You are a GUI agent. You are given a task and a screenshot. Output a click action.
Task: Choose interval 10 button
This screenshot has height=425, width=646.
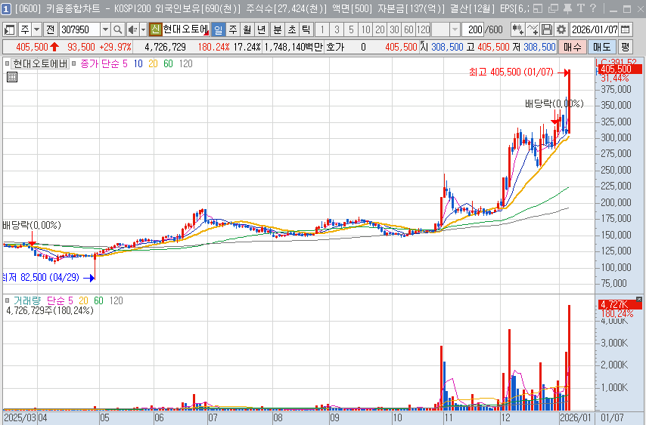point(365,29)
